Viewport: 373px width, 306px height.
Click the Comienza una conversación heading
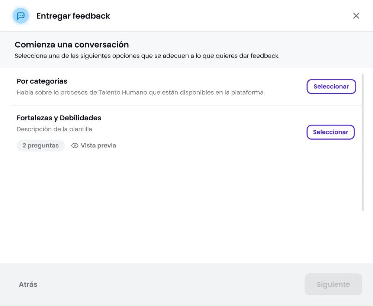(72, 43)
